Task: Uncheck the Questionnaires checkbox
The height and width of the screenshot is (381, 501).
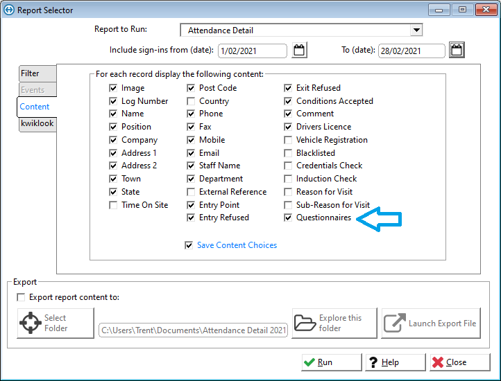Action: tap(289, 218)
